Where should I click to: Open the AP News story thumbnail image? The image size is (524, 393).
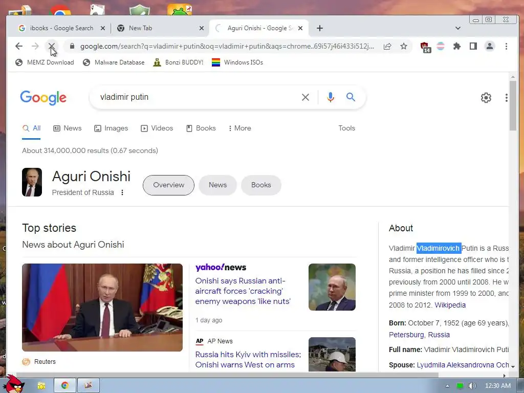pos(332,354)
